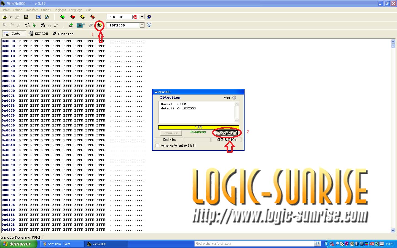Screen dimensions: 397x248
Task: Expand the PIC 18F family dropdown
Action: click(x=142, y=17)
